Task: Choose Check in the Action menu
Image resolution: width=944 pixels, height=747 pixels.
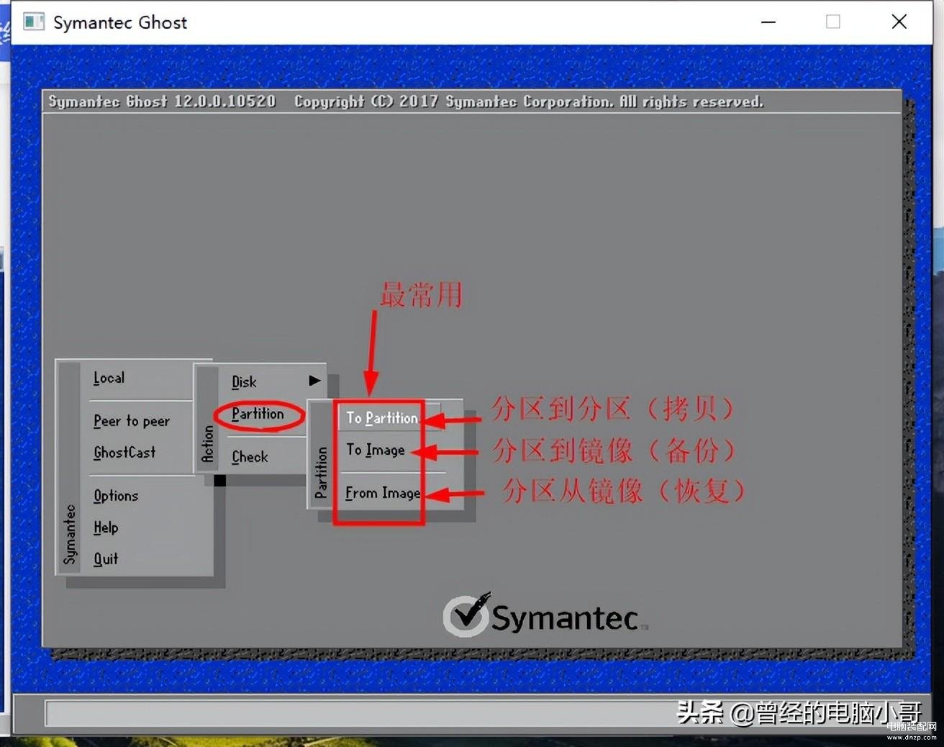Action: click(250, 457)
